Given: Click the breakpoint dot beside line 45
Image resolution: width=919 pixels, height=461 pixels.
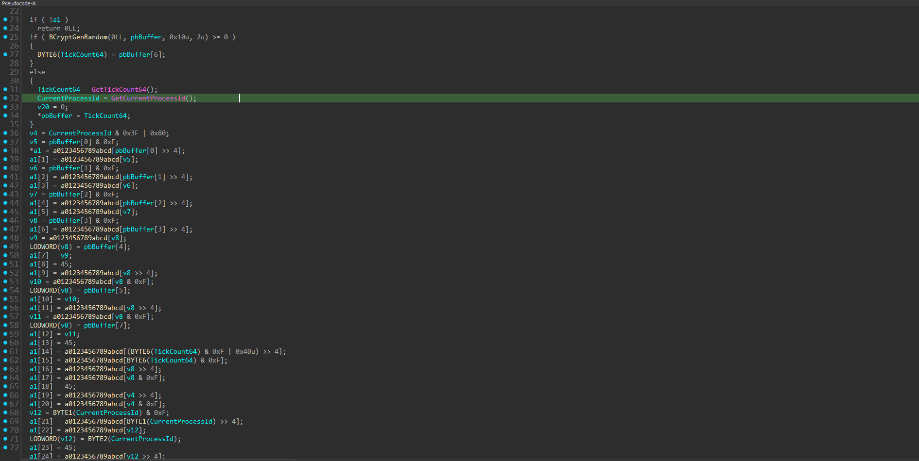Looking at the screenshot, I should [x=5, y=212].
